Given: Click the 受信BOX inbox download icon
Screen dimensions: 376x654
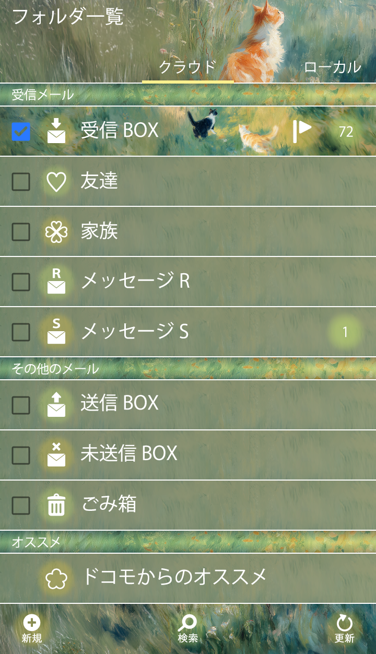Looking at the screenshot, I should coord(56,131).
